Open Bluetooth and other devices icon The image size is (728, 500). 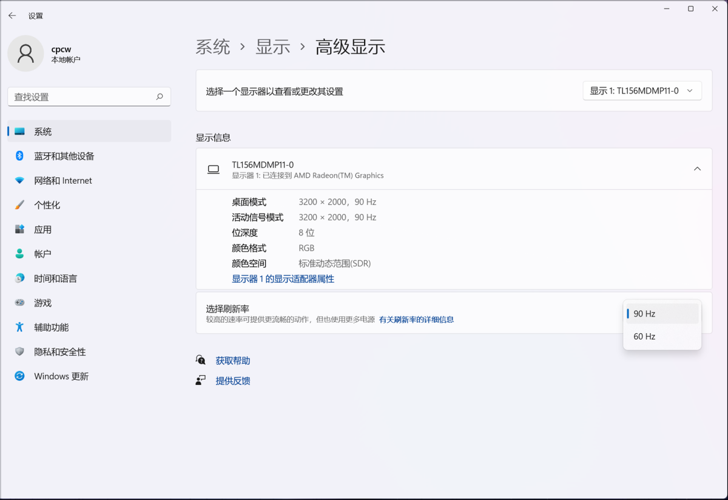19,156
